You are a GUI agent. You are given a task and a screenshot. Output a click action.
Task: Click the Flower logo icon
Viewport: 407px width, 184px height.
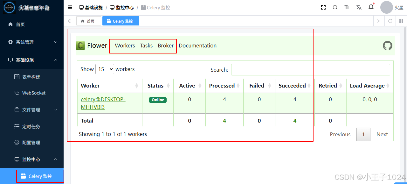(x=80, y=46)
